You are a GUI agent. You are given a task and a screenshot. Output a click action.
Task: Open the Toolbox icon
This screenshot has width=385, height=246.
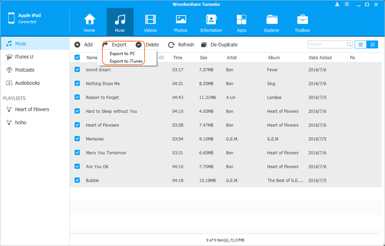click(302, 23)
